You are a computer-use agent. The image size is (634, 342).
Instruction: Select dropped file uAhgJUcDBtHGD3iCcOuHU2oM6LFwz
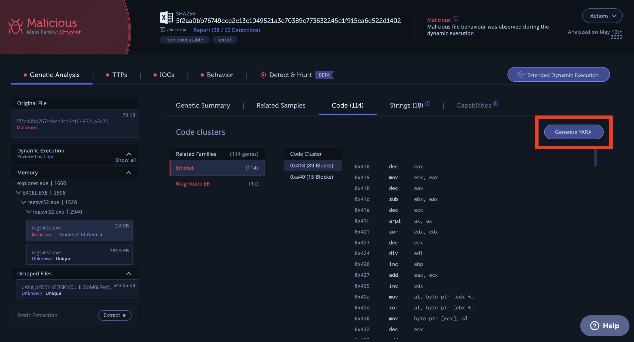point(78,290)
